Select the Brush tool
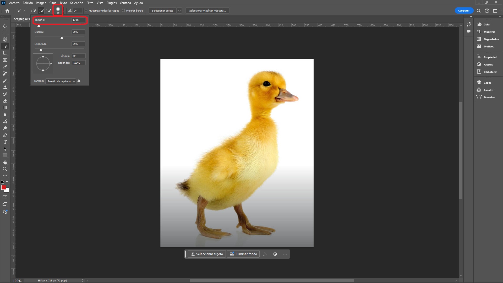This screenshot has height=283, width=503. 5,80
